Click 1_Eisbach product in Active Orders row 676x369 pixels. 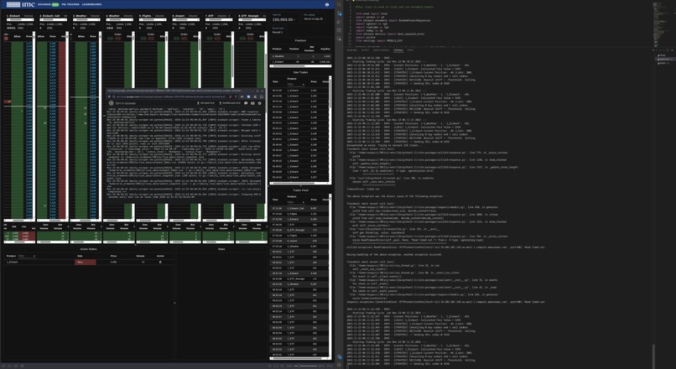(13, 262)
